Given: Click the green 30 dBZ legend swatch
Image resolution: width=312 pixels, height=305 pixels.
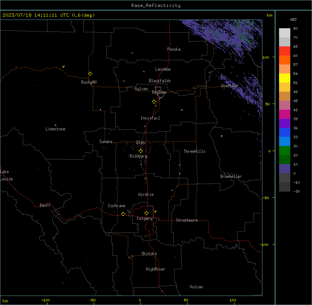Looking at the screenshot, I should [284, 151].
